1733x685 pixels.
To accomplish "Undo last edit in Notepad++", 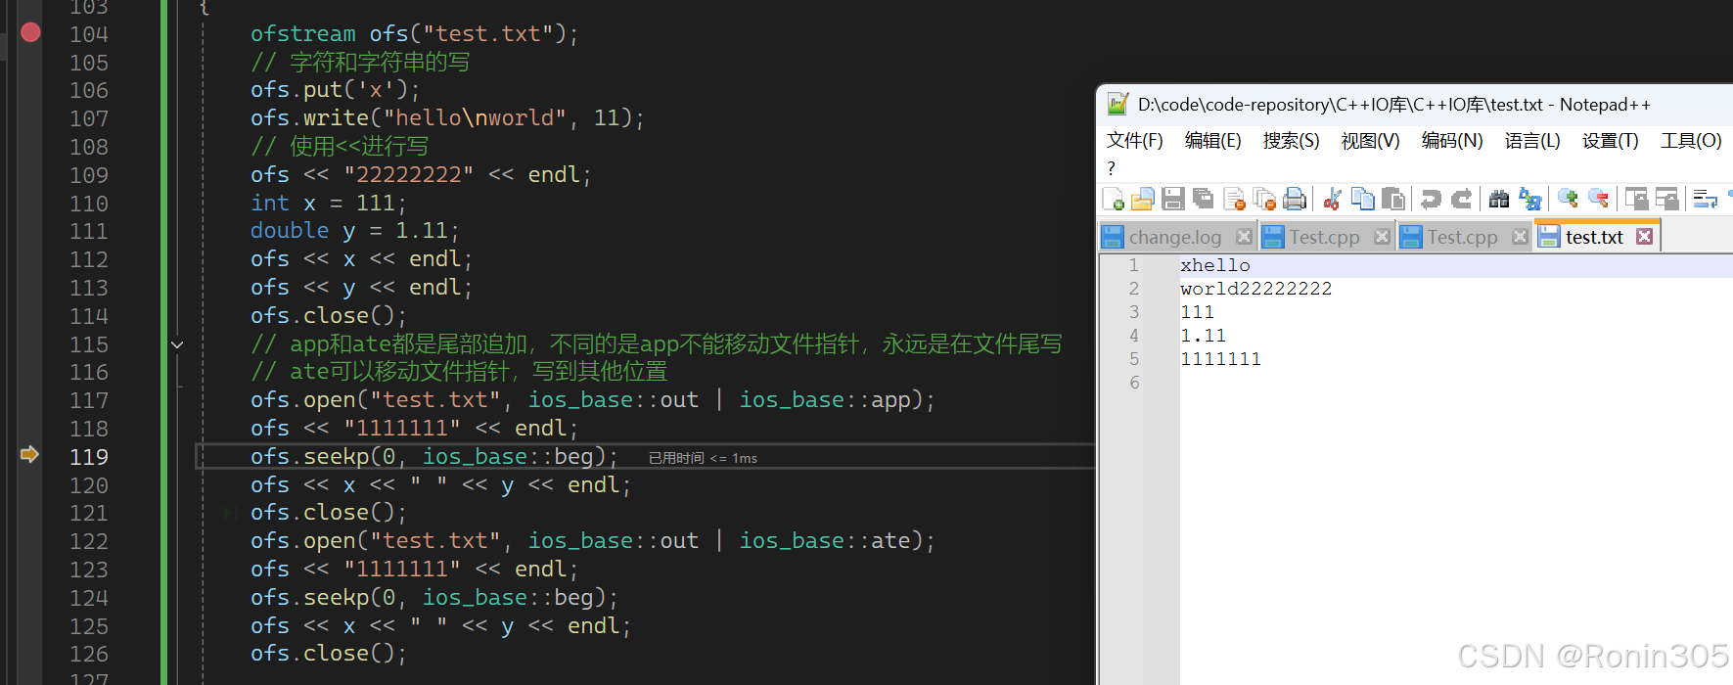I will (x=1431, y=200).
